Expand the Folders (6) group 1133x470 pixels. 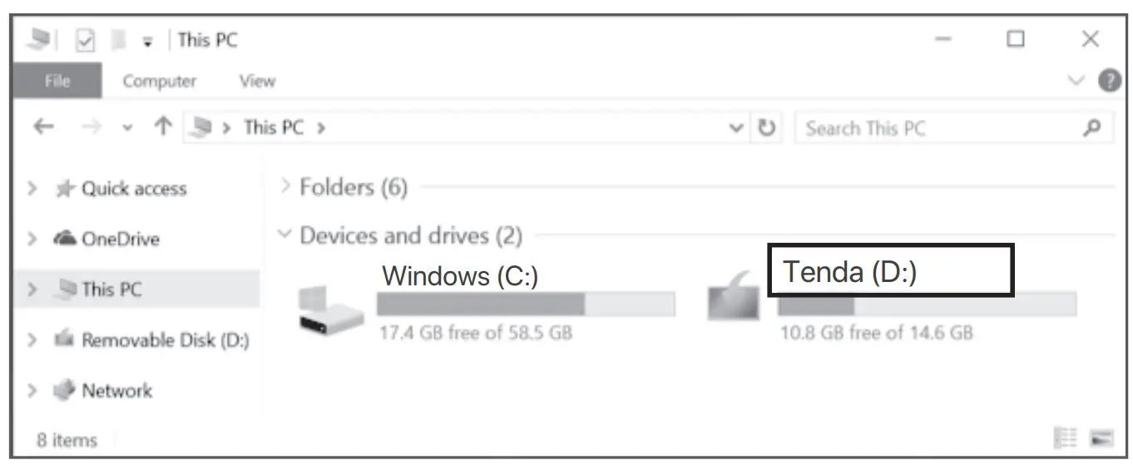[286, 186]
